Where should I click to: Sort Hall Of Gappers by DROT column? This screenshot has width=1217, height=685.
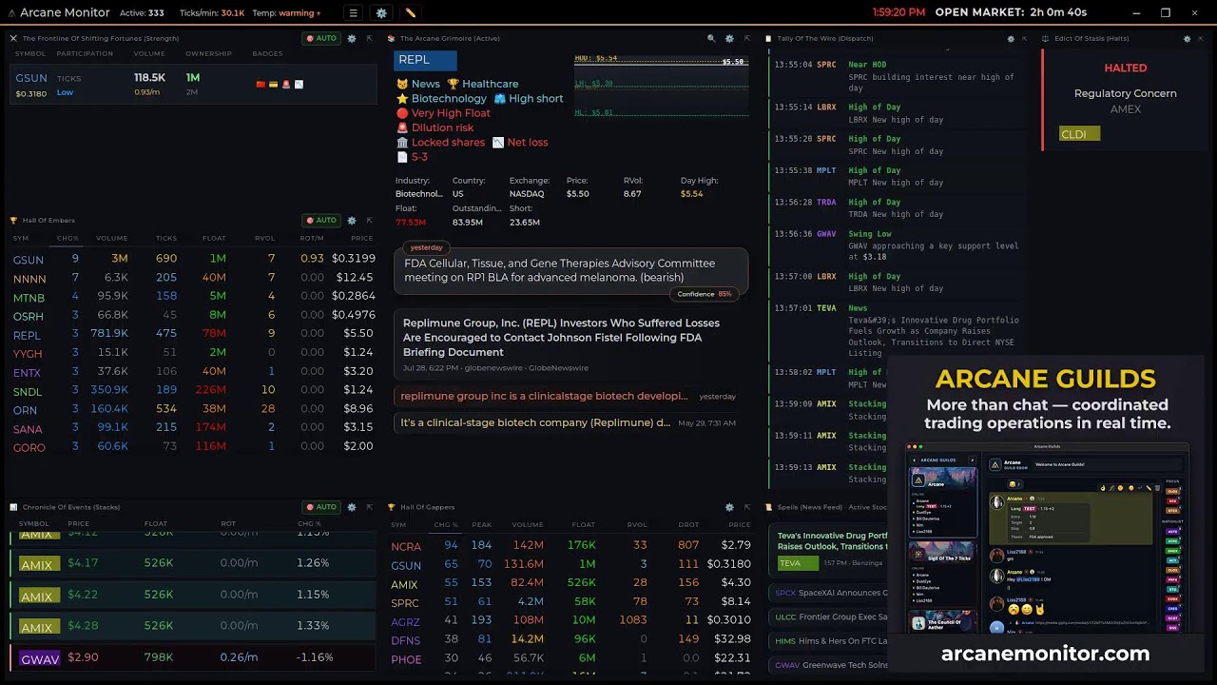[x=688, y=524]
